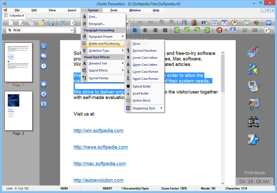The height and width of the screenshot is (193, 277).
Task: Open the Edit menu
Action: tap(34, 10)
